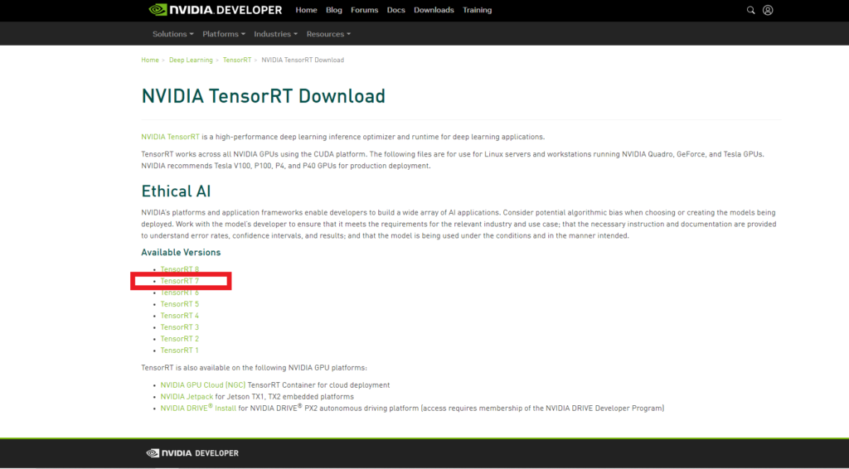The image size is (849, 469).
Task: Open the Blog menu item
Action: pos(334,10)
